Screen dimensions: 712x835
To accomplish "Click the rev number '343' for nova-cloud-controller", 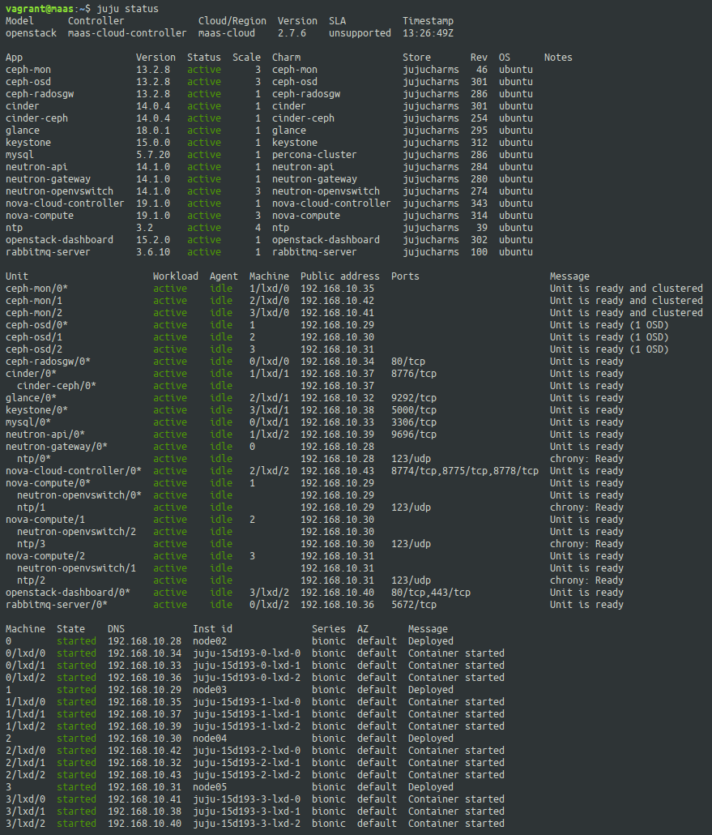I will pyautogui.click(x=479, y=203).
